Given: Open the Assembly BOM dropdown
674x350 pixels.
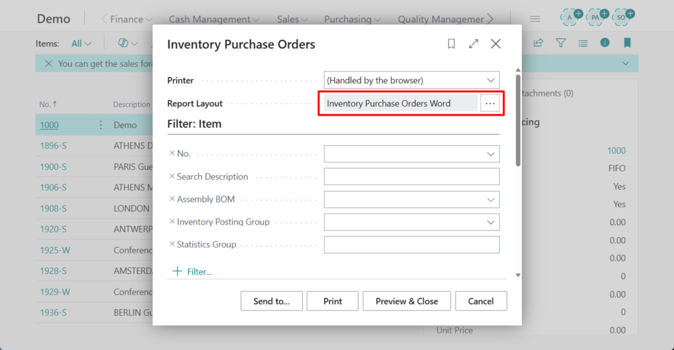Looking at the screenshot, I should pyautogui.click(x=490, y=200).
